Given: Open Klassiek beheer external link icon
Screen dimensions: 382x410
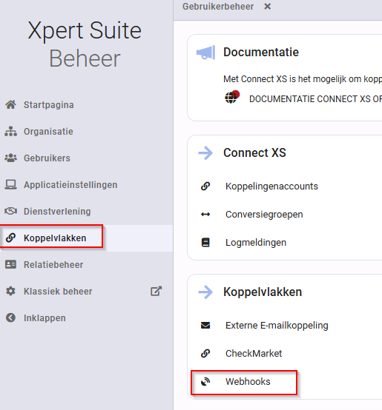Looking at the screenshot, I should coord(157,291).
